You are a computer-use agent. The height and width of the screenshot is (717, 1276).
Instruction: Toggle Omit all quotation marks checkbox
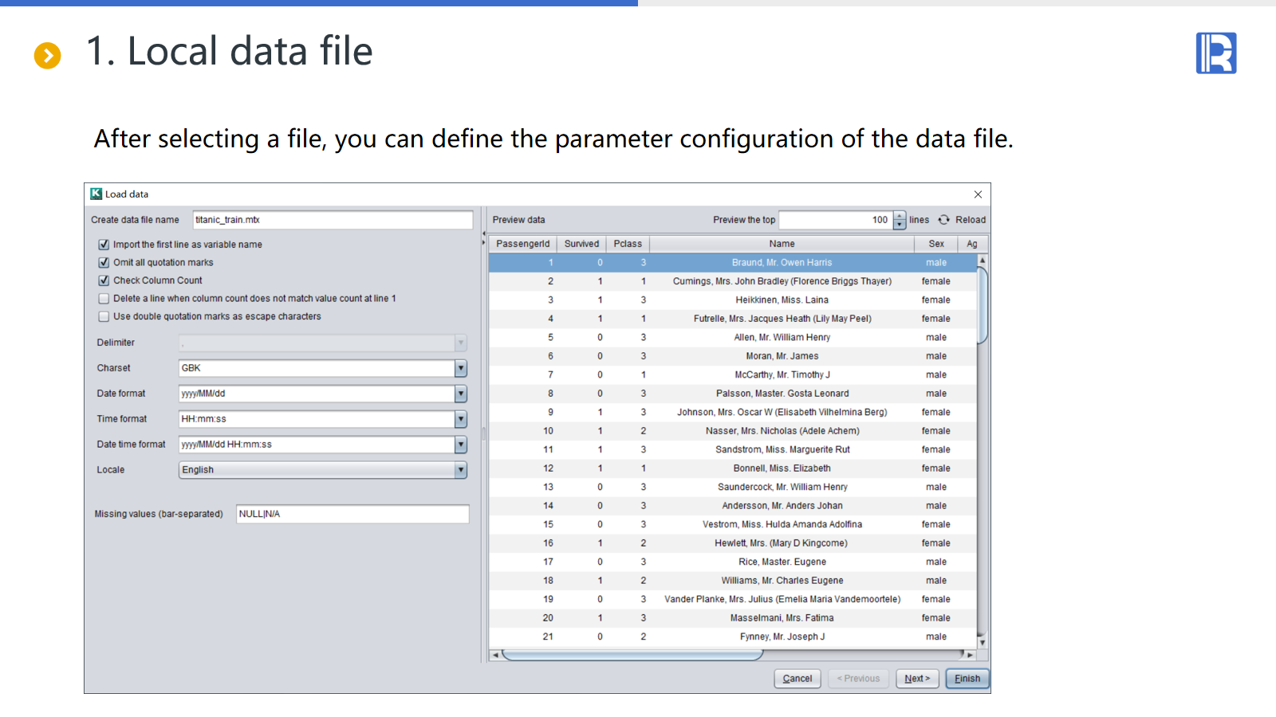pos(104,263)
